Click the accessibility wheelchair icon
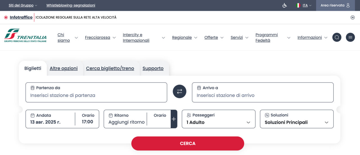360x155 pixels. click(x=285, y=5)
